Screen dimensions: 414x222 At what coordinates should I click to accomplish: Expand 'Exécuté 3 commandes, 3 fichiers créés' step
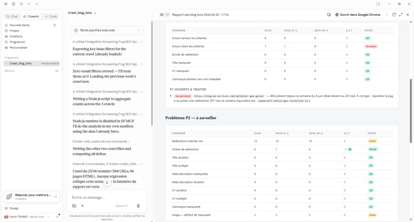(108, 164)
